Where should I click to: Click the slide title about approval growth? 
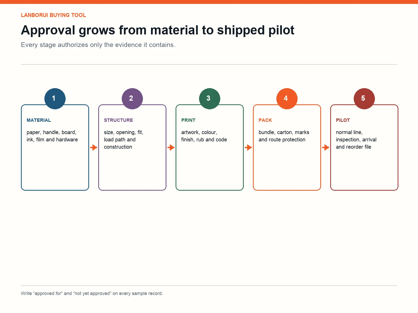[x=158, y=30]
